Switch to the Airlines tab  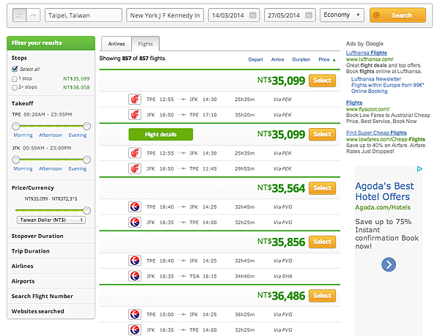tap(117, 44)
